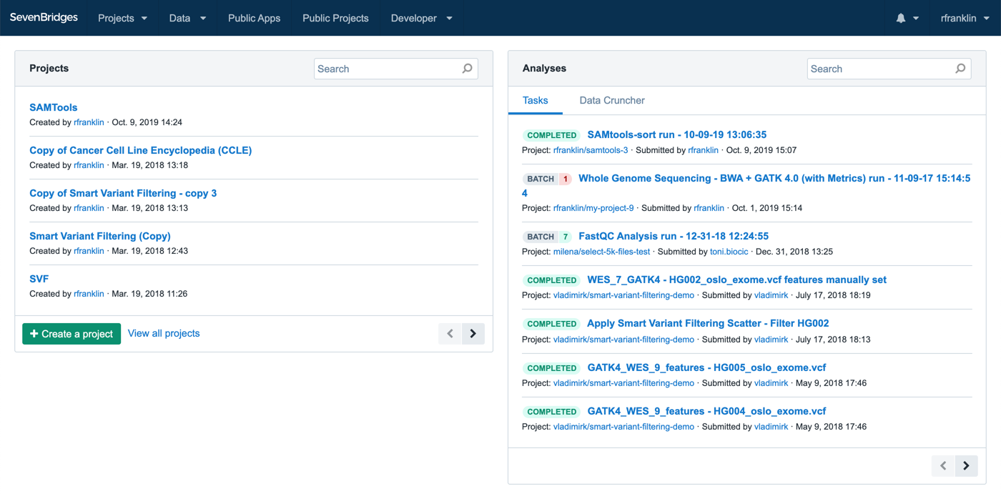Click the SevenBridges logo
This screenshot has width=1001, height=494.
point(44,18)
